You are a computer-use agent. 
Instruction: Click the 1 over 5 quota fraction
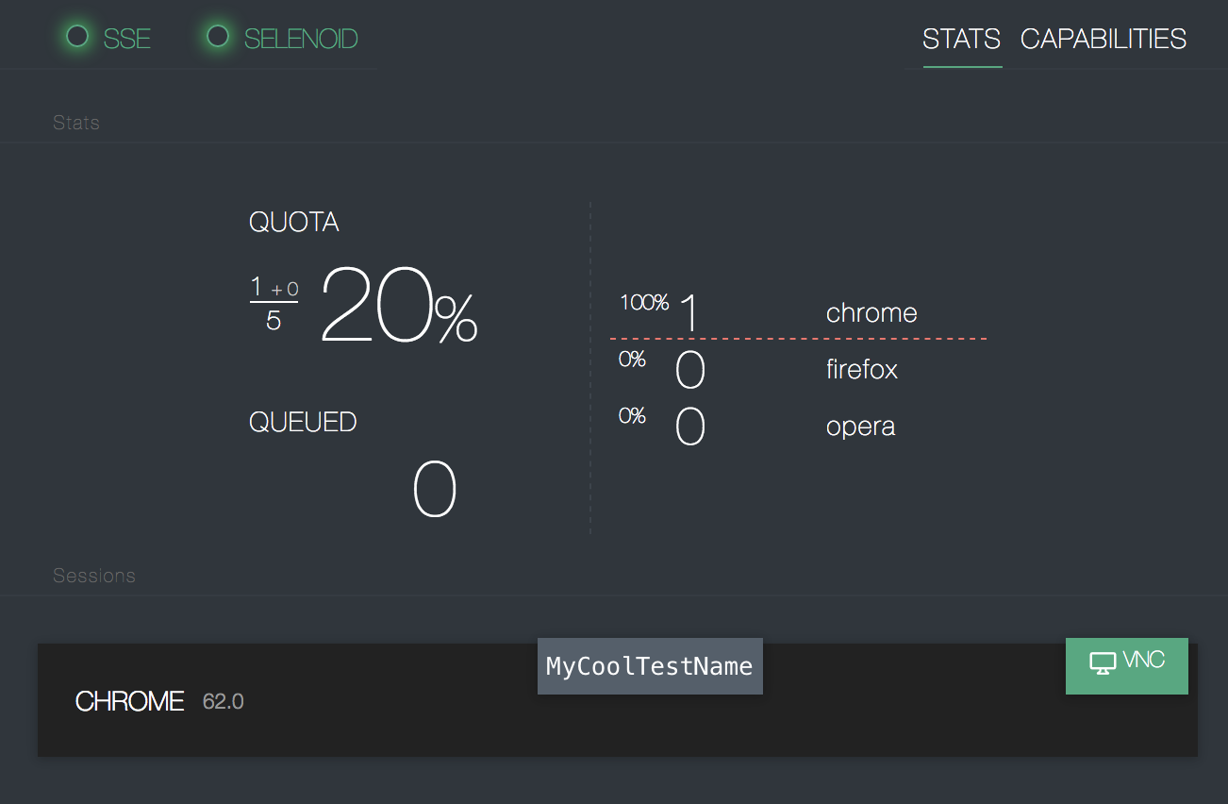click(274, 303)
